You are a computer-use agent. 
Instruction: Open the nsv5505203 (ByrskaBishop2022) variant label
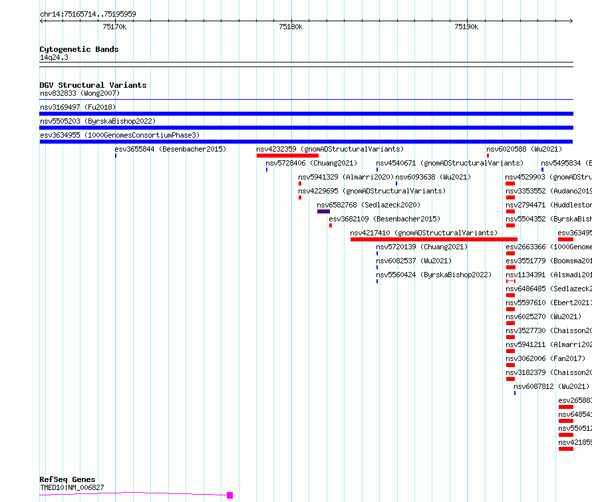pos(98,121)
